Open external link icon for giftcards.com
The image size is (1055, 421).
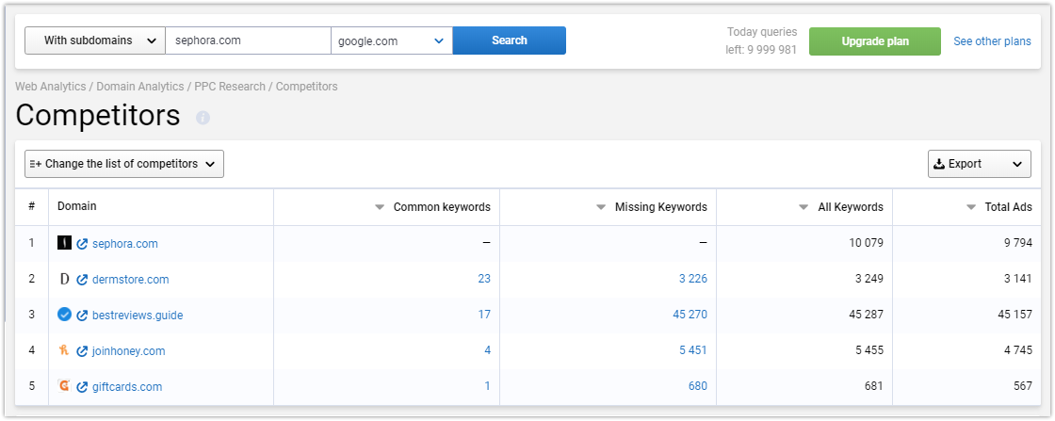pos(82,387)
